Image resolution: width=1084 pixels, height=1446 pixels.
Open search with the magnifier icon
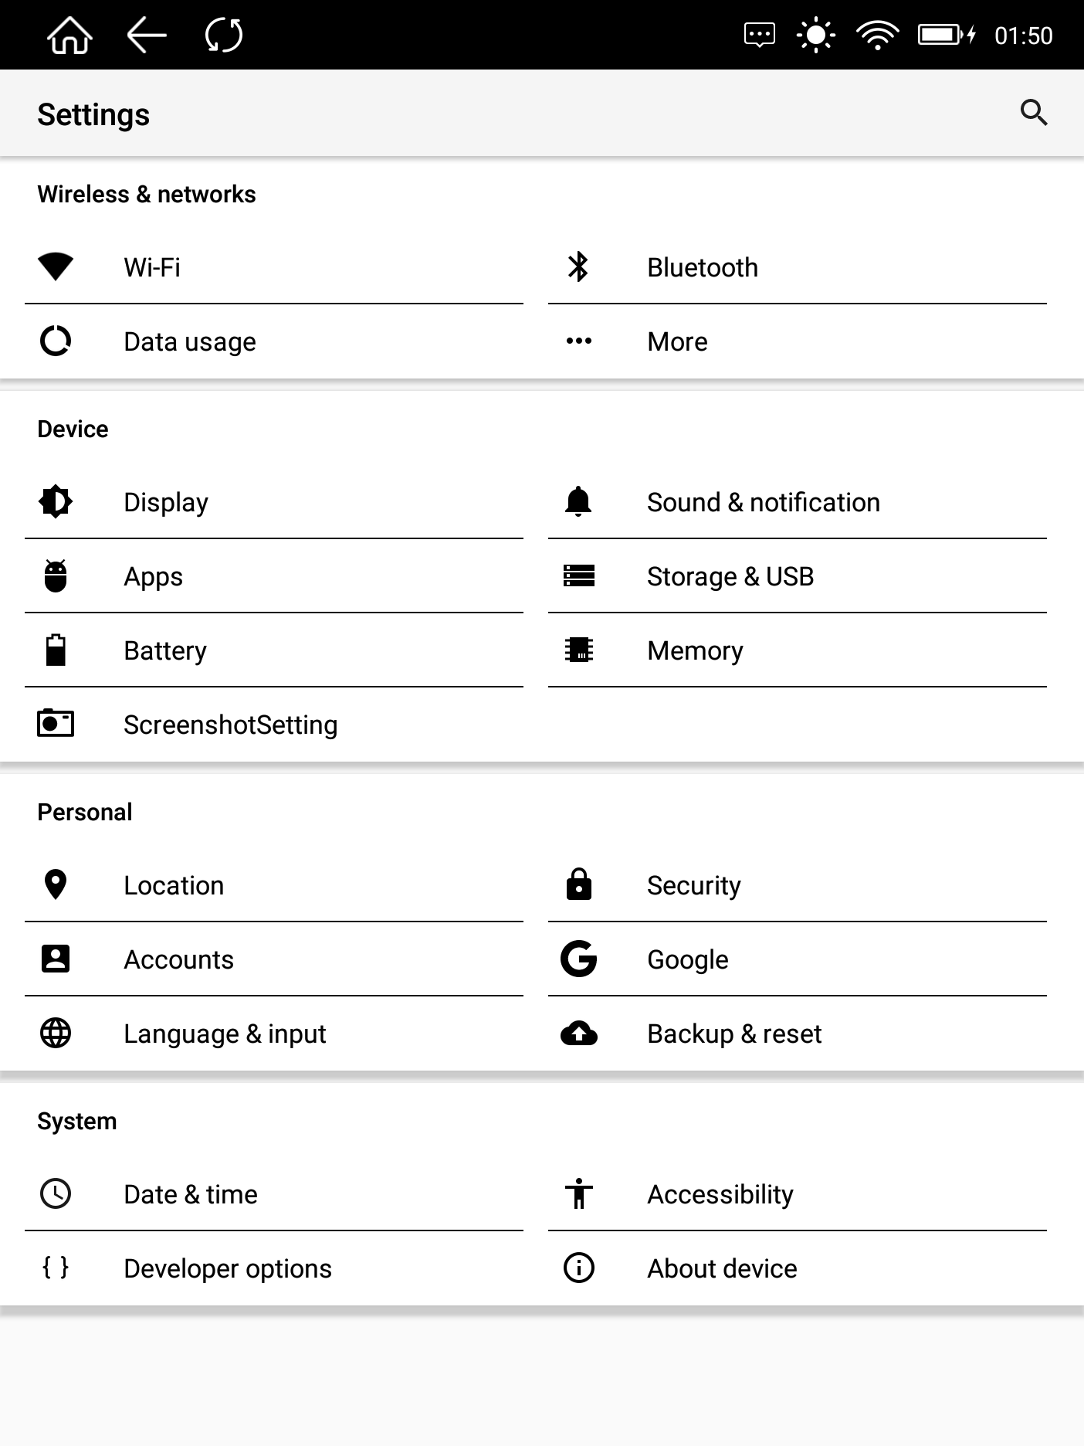[1033, 114]
